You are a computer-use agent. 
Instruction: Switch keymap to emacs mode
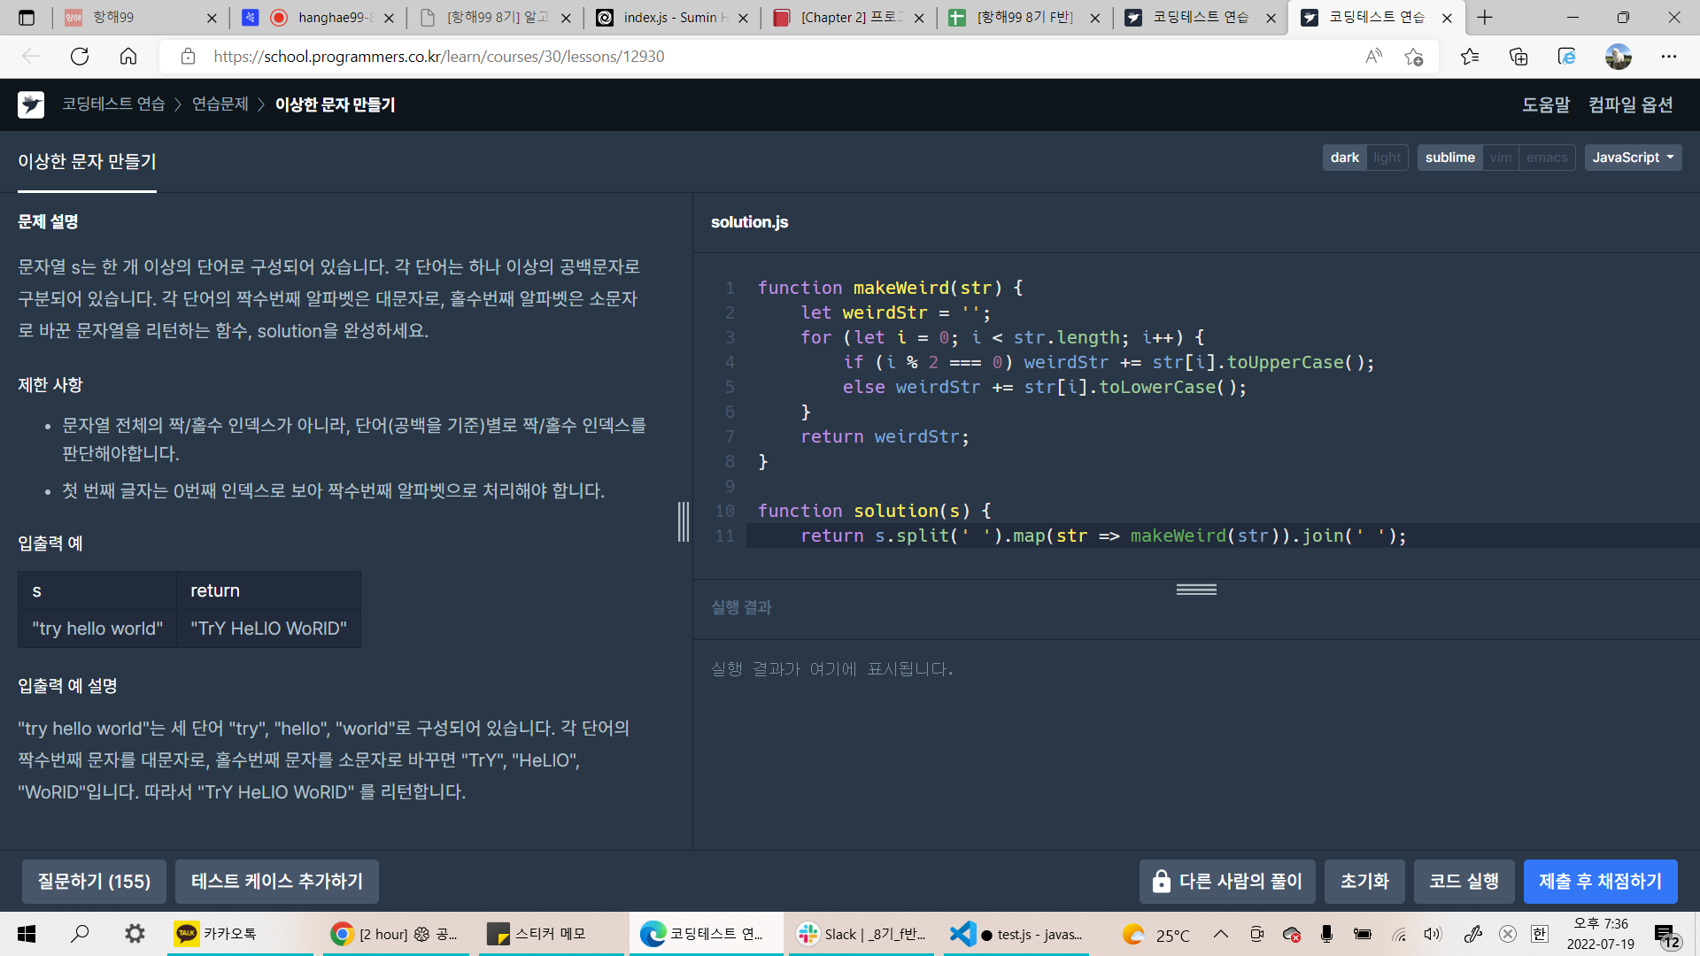(x=1546, y=158)
